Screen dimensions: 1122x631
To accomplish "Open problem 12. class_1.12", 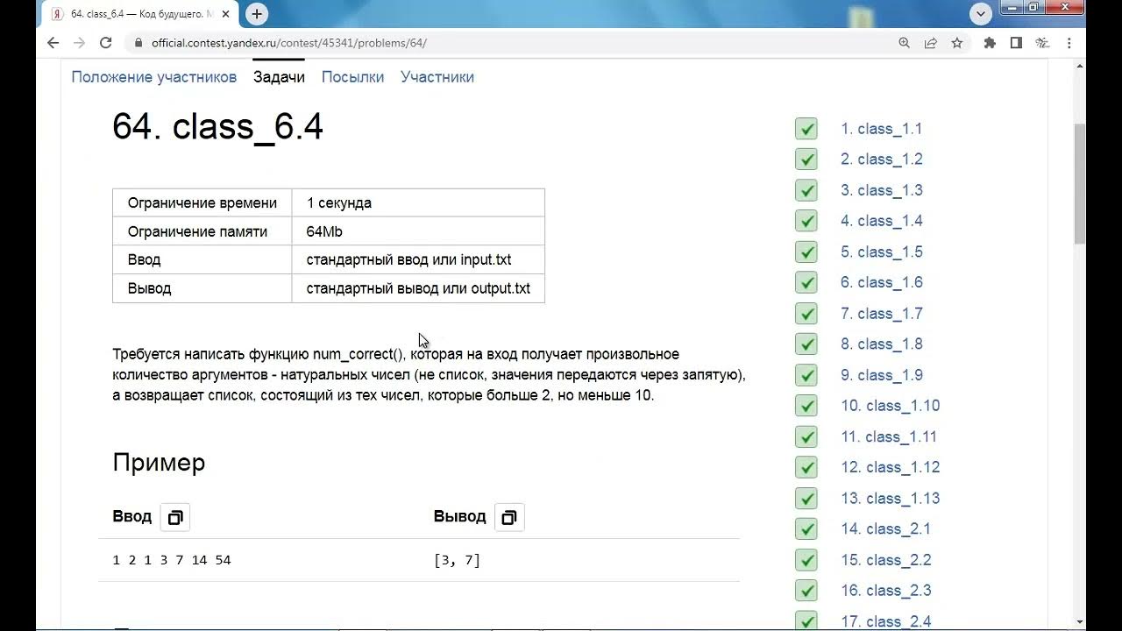I will point(890,467).
